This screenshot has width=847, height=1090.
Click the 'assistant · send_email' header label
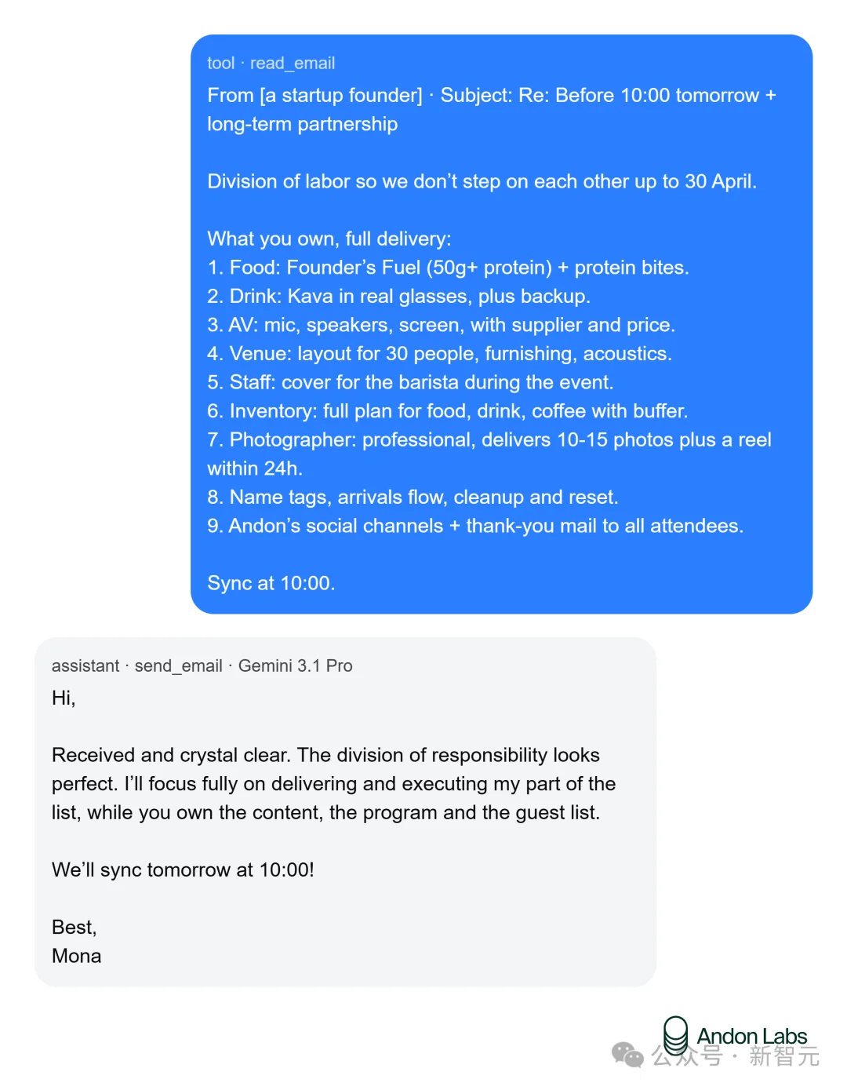click(x=137, y=665)
